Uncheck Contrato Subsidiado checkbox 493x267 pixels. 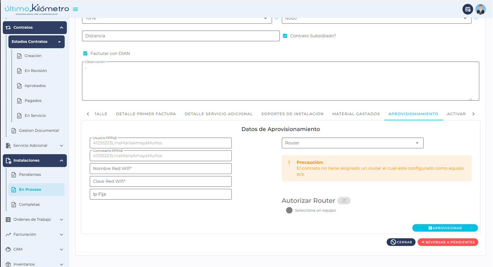(285, 36)
